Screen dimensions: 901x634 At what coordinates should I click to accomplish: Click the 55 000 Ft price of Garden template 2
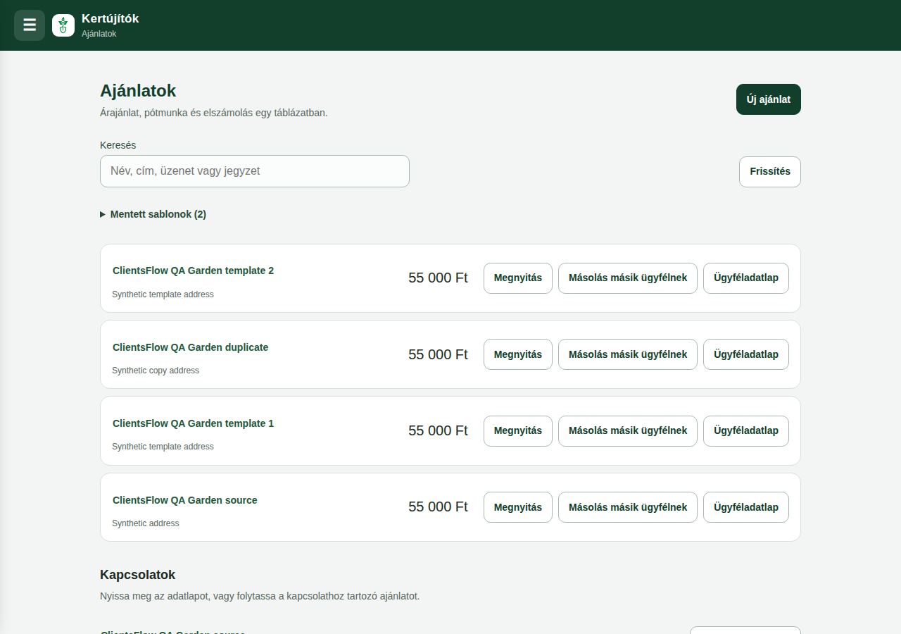click(438, 278)
